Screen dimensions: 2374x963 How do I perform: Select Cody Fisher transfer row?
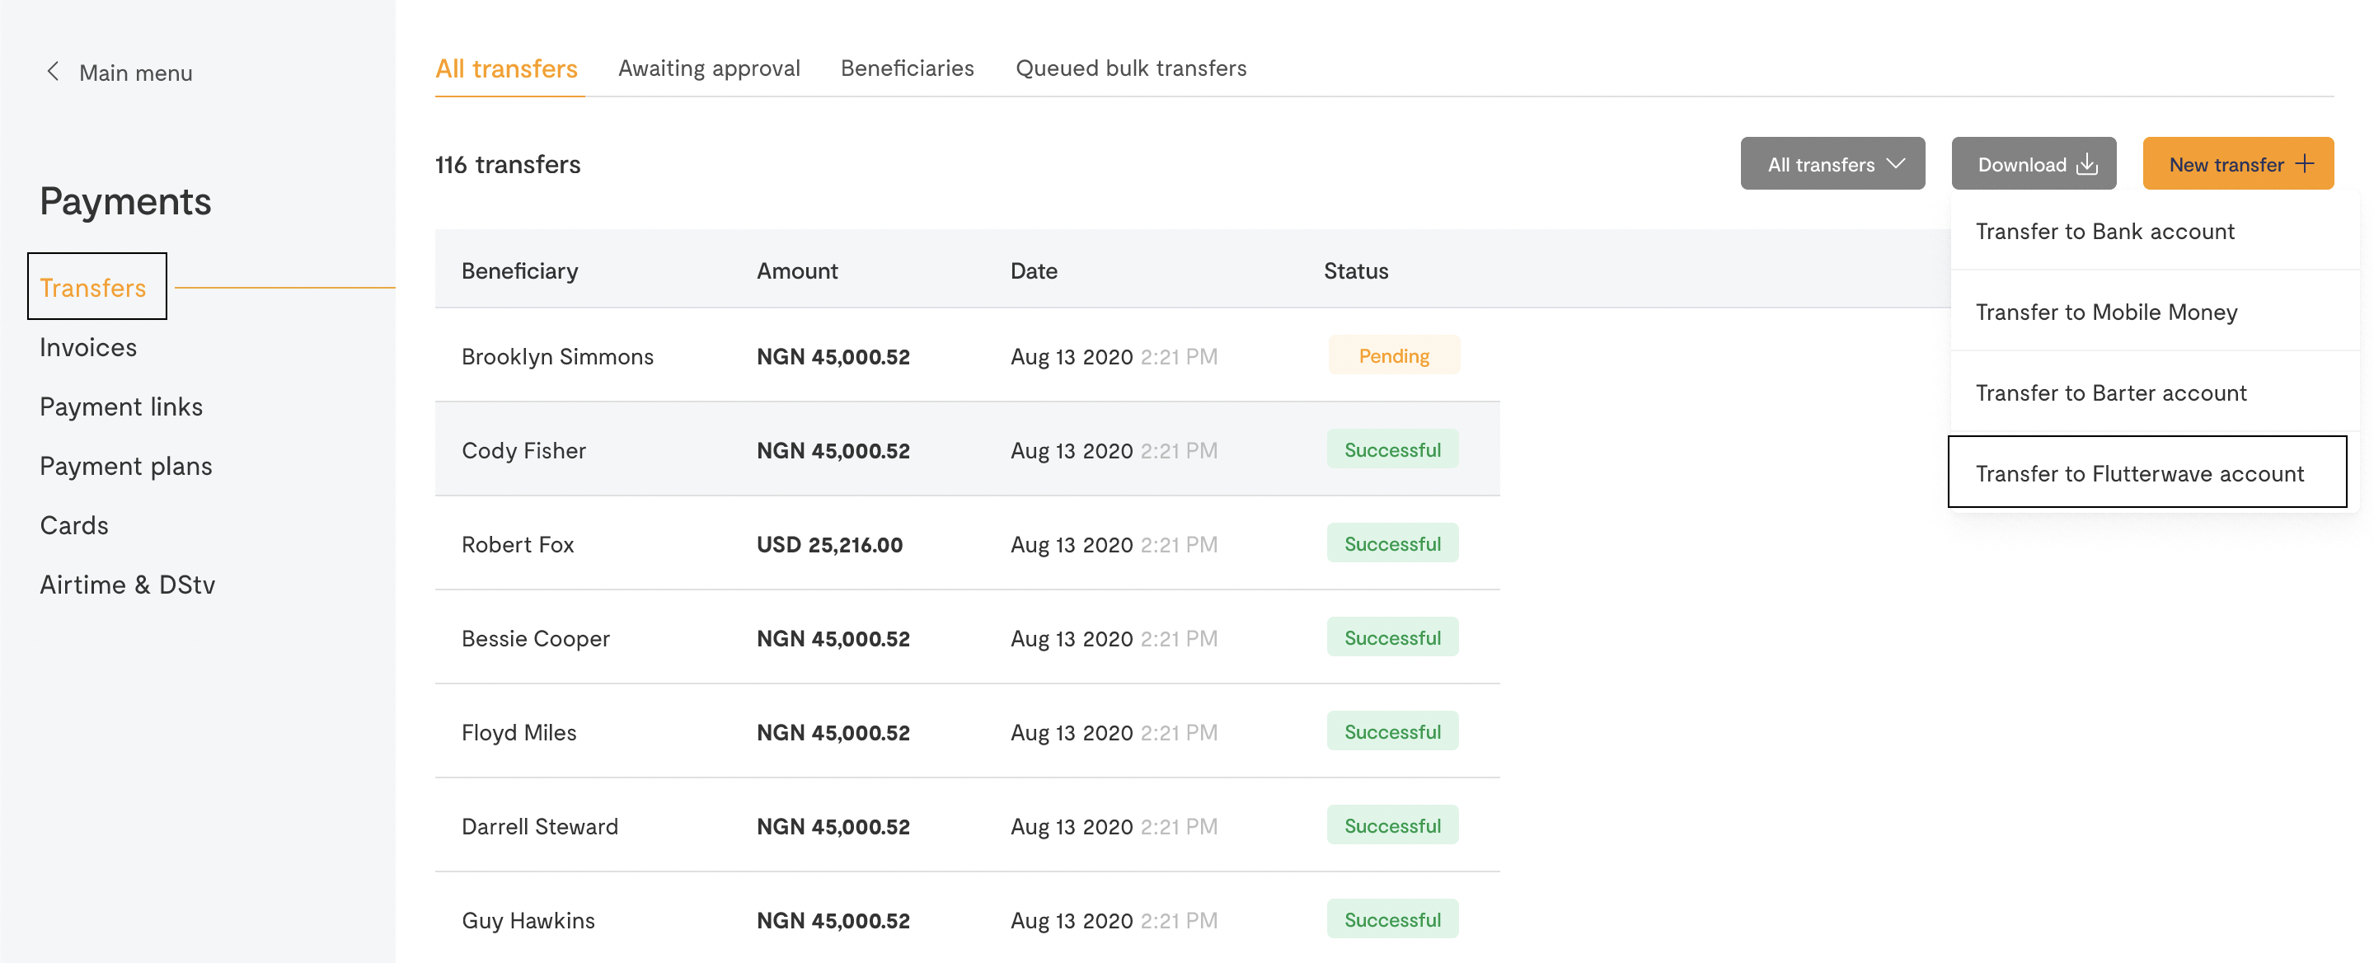[x=967, y=449]
